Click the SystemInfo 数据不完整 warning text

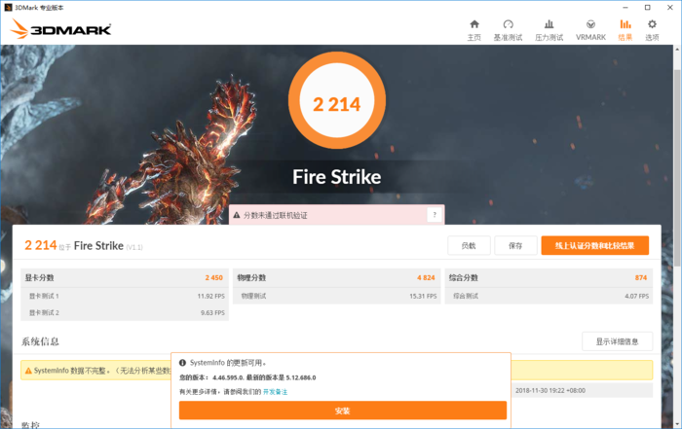click(x=102, y=371)
